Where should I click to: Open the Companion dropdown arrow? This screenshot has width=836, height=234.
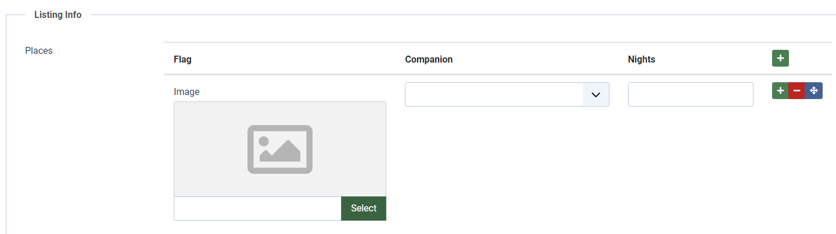coord(595,94)
